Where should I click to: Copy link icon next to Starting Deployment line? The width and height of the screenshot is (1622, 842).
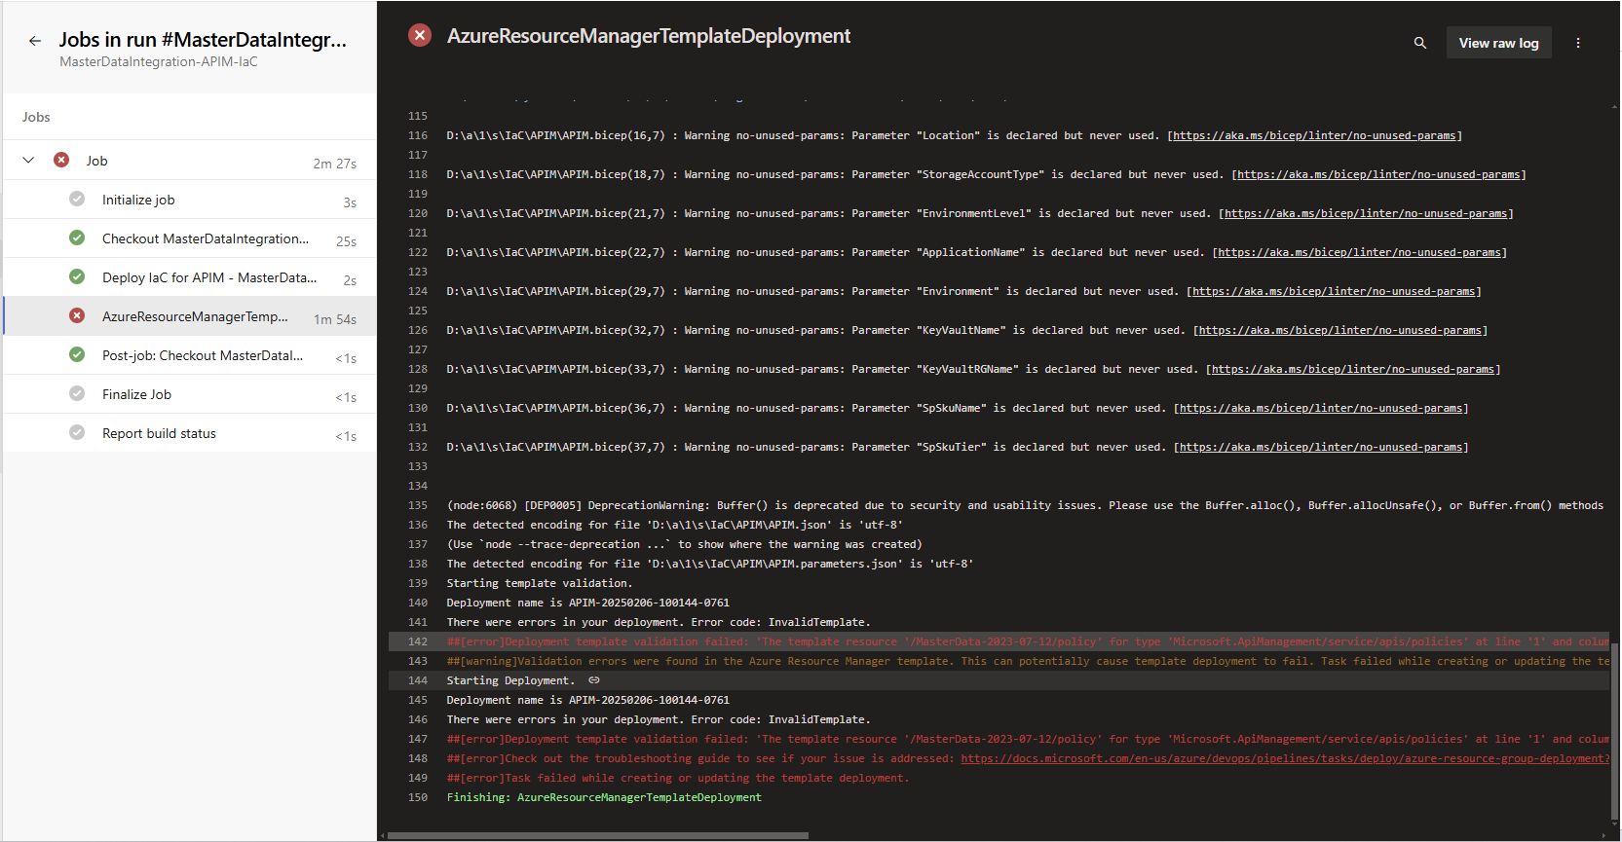[x=594, y=680]
